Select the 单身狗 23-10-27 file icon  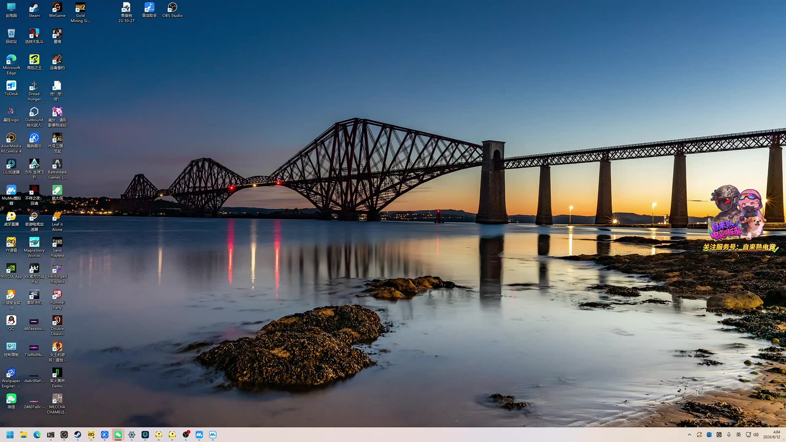(x=126, y=13)
